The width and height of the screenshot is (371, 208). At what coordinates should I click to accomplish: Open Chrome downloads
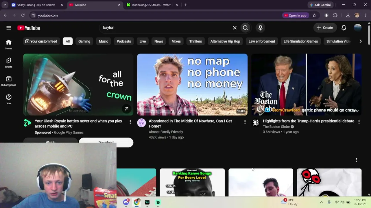[x=348, y=15]
